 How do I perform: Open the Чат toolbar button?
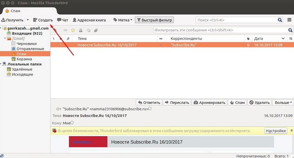(63, 20)
